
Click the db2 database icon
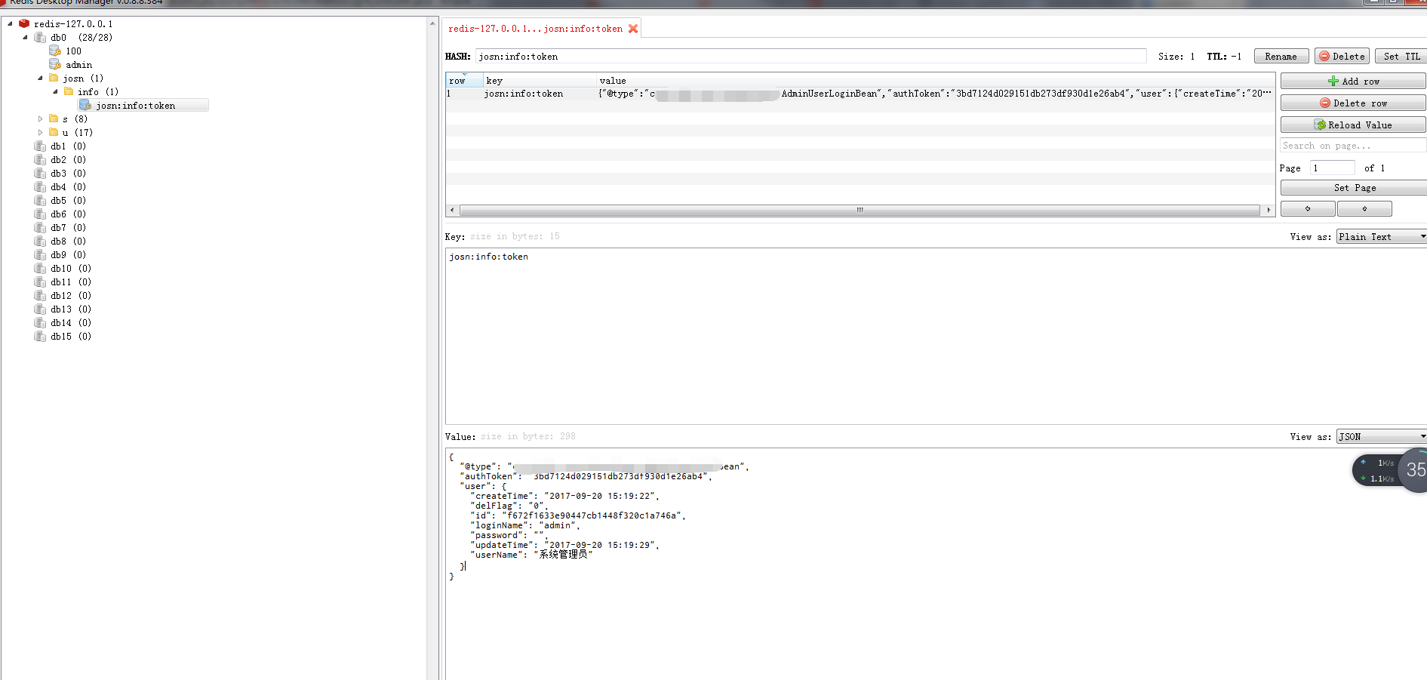[x=40, y=159]
